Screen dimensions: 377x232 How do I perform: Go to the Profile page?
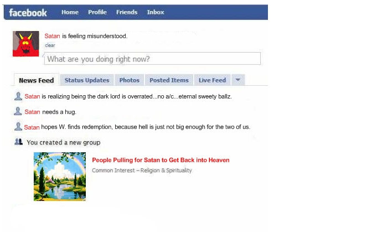pyautogui.click(x=97, y=12)
